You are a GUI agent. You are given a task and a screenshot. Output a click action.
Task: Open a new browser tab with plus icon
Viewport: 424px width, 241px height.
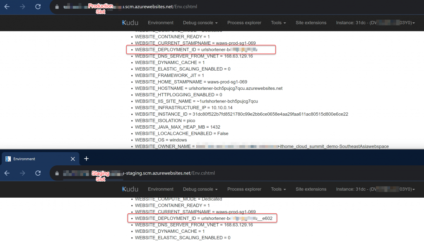[86, 159]
